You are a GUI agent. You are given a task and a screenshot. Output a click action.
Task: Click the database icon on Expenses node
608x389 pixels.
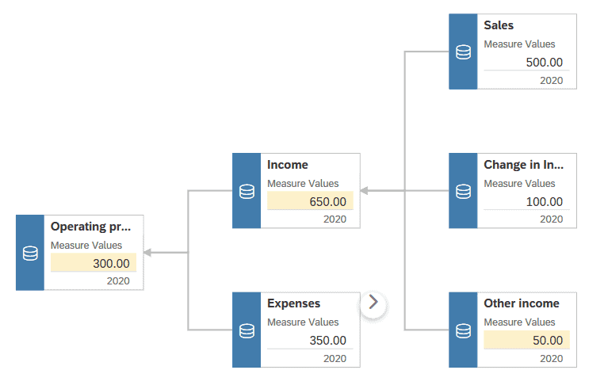click(247, 330)
